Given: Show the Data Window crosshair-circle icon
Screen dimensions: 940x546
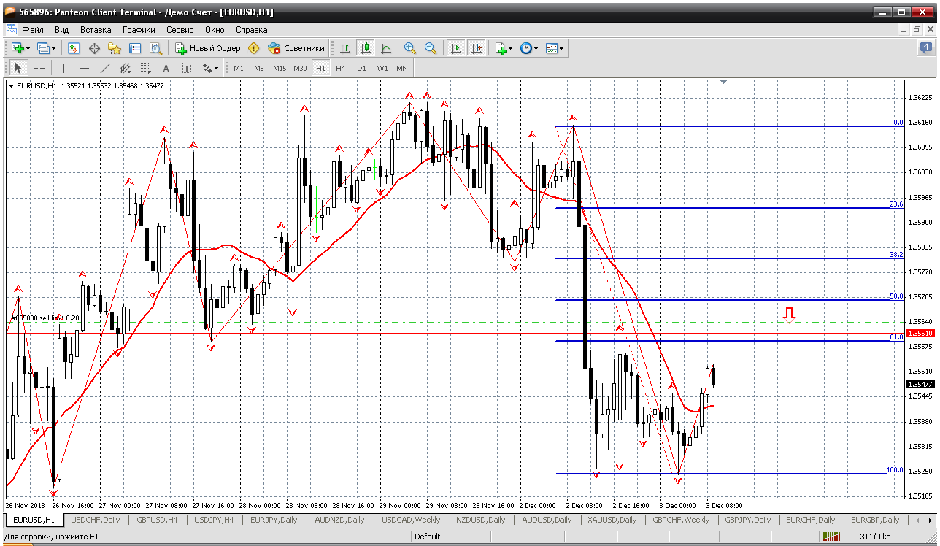Looking at the screenshot, I should pos(94,48).
